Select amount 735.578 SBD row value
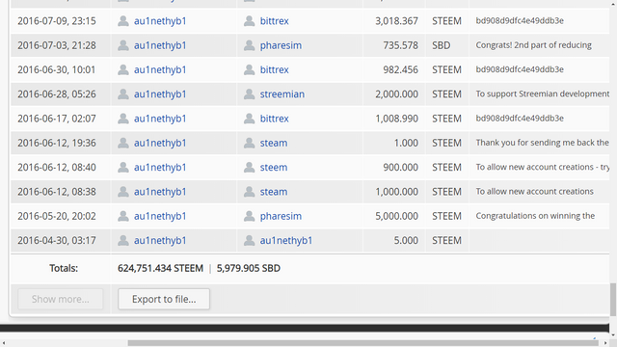This screenshot has height=347, width=617. coord(401,45)
